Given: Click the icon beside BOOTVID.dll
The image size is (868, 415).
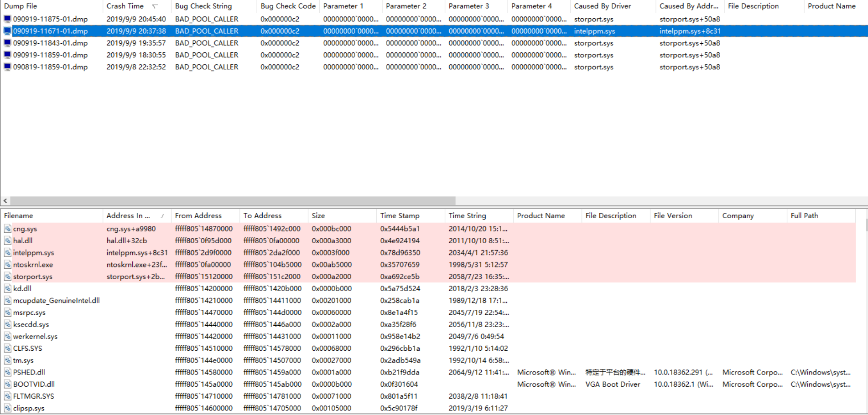Looking at the screenshot, I should [8, 384].
